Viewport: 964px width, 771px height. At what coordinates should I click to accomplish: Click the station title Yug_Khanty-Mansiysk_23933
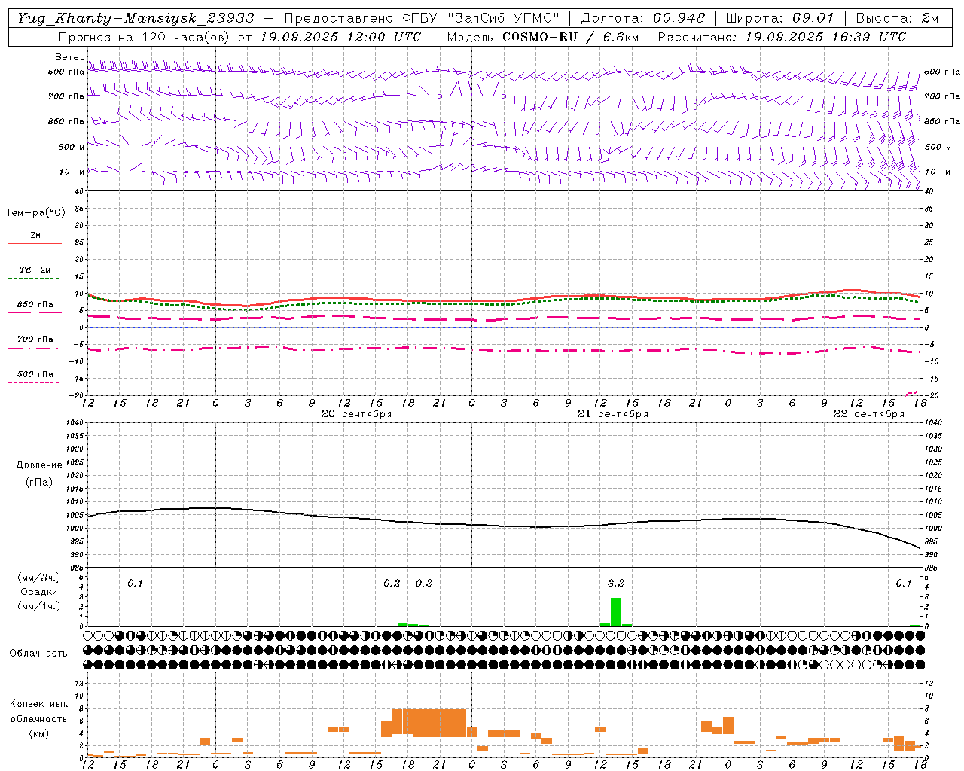[136, 18]
